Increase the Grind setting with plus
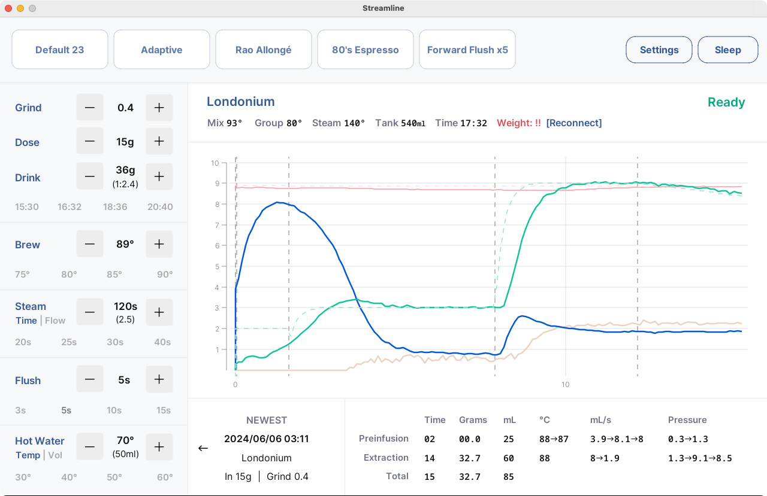The width and height of the screenshot is (767, 496). point(159,108)
